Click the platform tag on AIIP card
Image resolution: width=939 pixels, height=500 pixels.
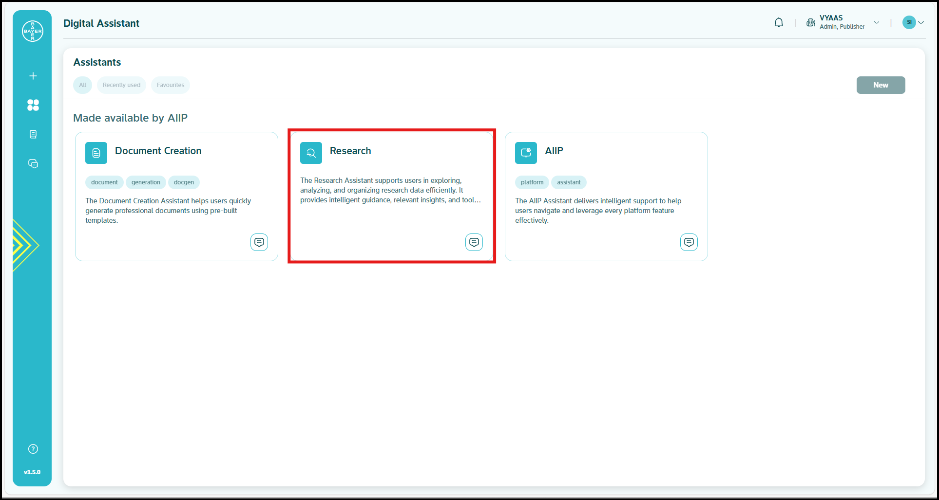tap(532, 182)
